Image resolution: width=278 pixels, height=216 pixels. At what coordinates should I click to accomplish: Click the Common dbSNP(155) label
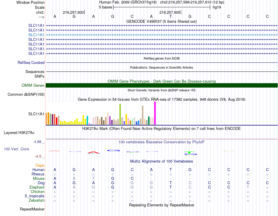26,95
